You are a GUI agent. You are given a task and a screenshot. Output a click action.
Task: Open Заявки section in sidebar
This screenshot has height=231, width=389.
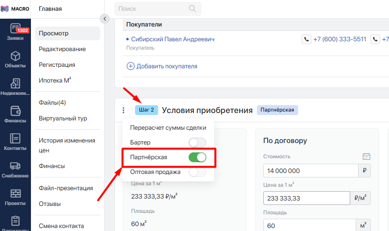click(x=15, y=32)
